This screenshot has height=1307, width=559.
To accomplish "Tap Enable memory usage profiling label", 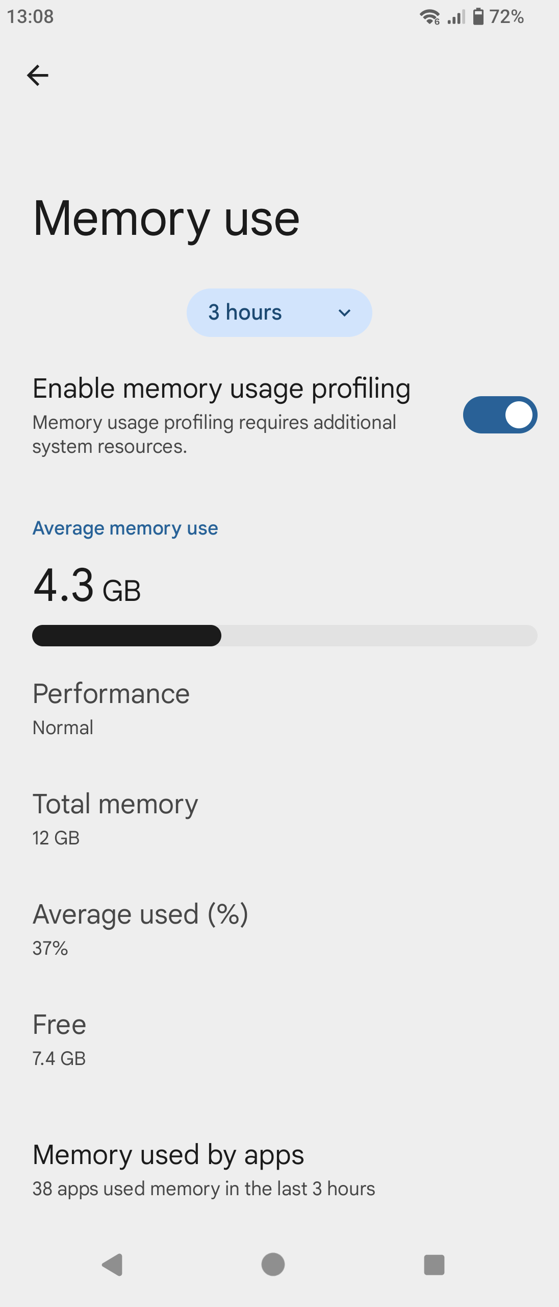I will pos(221,389).
